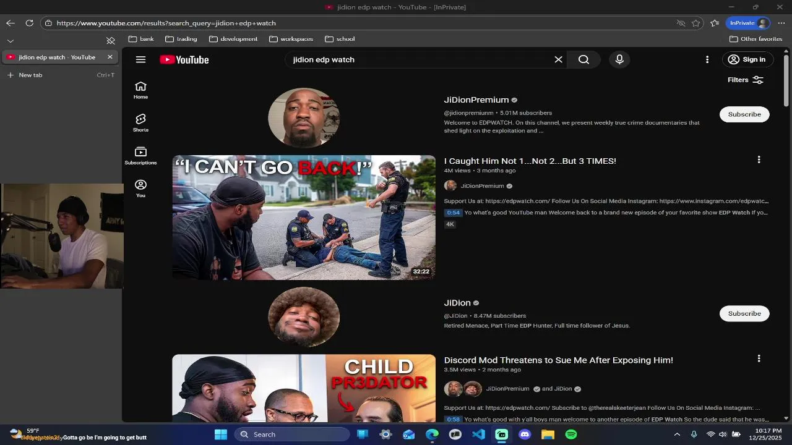This screenshot has height=445, width=792.
Task: Open the YouTube hamburger guide menu
Action: [140, 59]
